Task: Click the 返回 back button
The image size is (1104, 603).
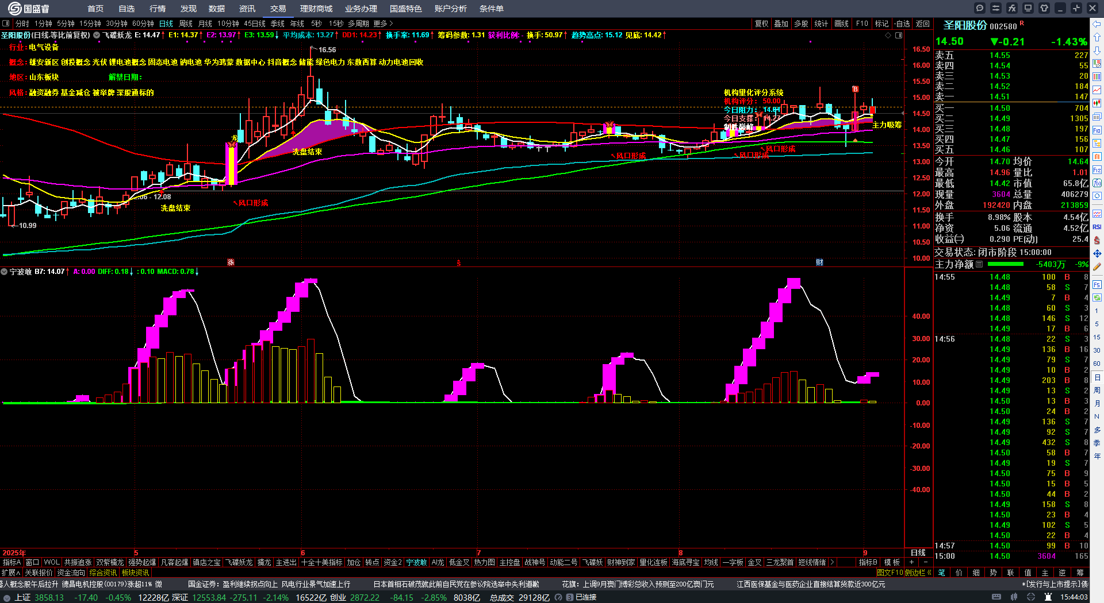Action: (x=923, y=24)
